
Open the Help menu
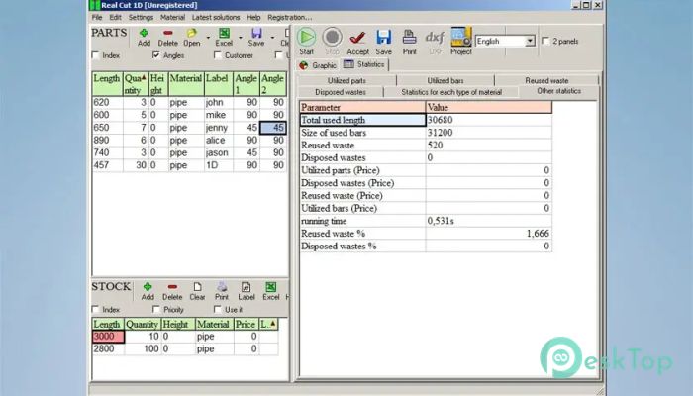(x=253, y=17)
